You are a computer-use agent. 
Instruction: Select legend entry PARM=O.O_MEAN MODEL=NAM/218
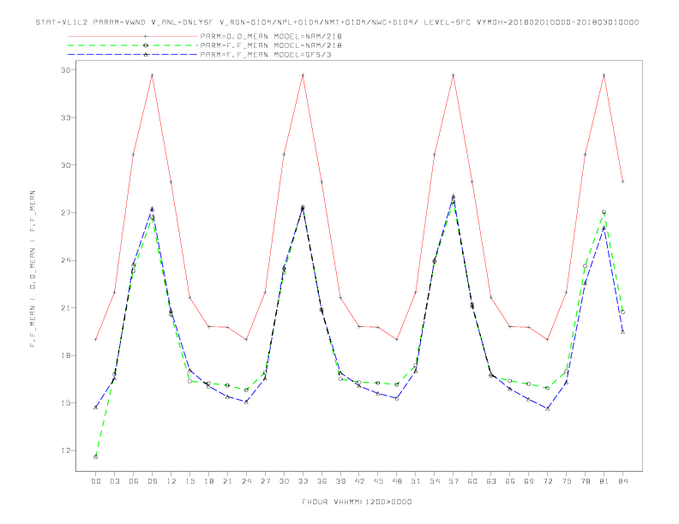[271, 36]
